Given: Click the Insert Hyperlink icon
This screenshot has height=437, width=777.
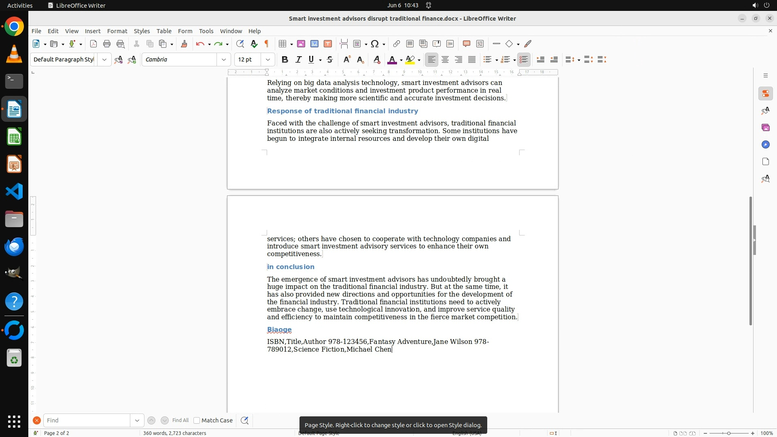Looking at the screenshot, I should 397,44.
